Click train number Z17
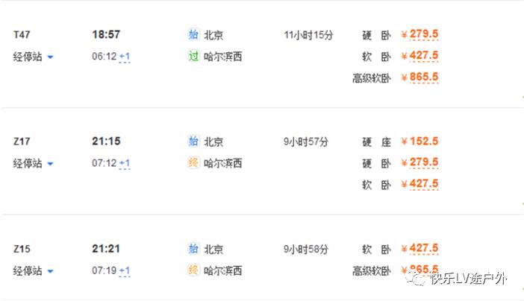Image resolution: width=524 pixels, height=301 pixels. 22,142
